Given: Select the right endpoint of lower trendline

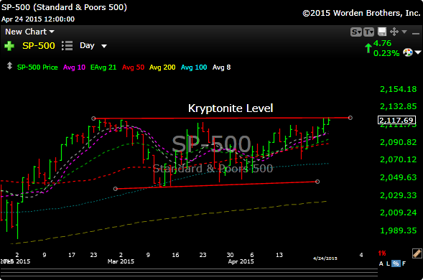Looking at the screenshot, I should tap(317, 182).
